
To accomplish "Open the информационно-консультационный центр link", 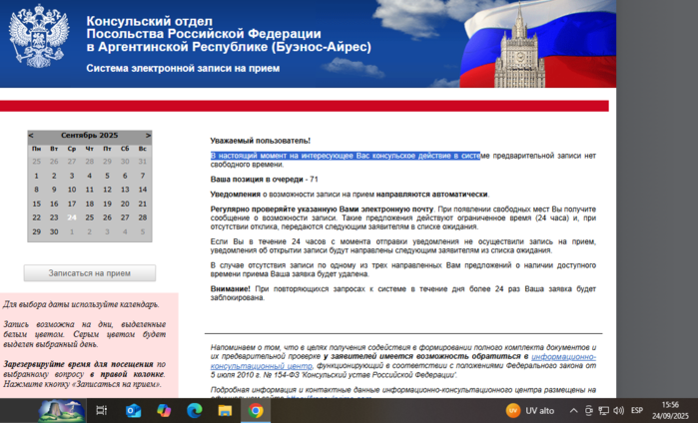I will (x=564, y=356).
